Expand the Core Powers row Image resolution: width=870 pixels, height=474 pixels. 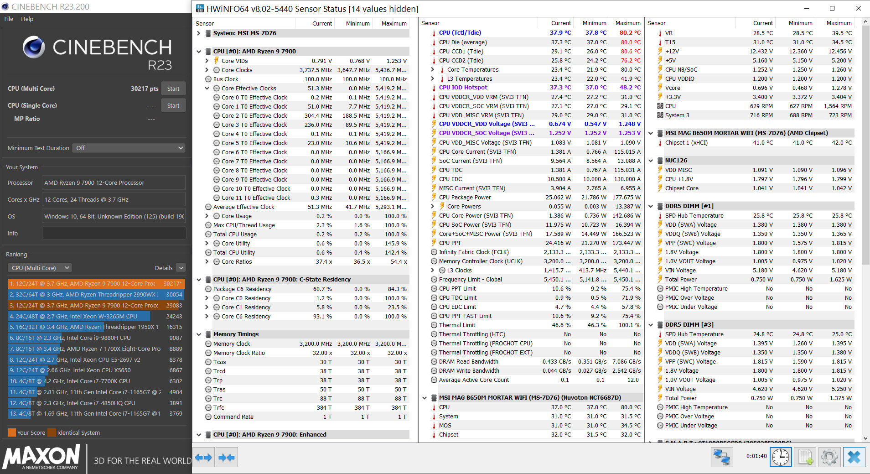[x=433, y=207]
